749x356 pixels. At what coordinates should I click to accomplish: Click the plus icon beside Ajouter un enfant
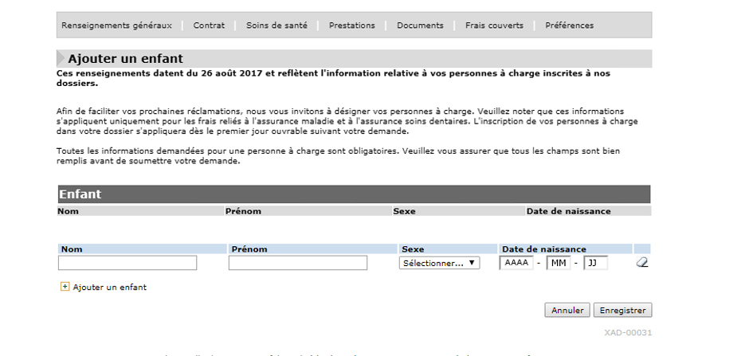click(x=65, y=287)
